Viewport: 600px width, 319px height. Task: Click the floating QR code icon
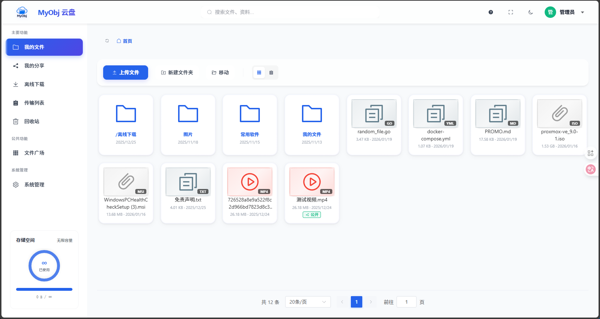pyautogui.click(x=590, y=153)
